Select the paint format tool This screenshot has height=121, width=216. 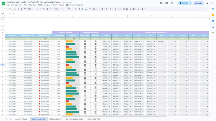(25, 9)
